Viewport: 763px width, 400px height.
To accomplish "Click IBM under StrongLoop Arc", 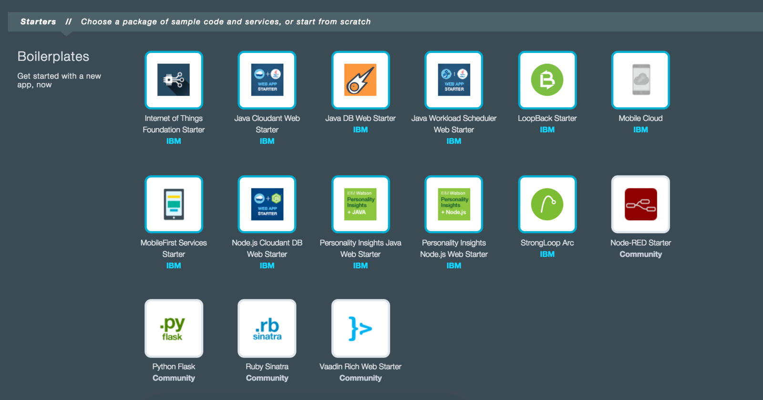I will click(x=547, y=254).
